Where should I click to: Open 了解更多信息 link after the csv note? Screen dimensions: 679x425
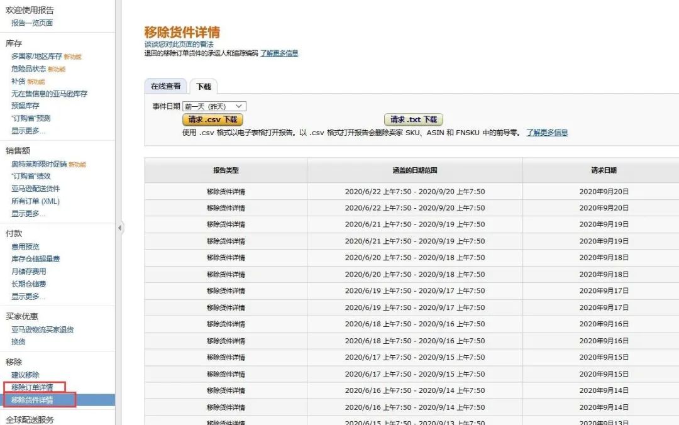547,133
